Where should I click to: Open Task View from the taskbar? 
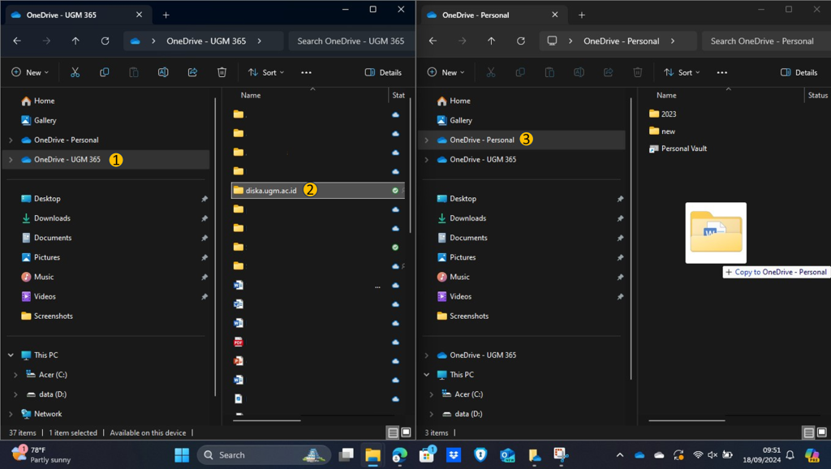pos(346,454)
